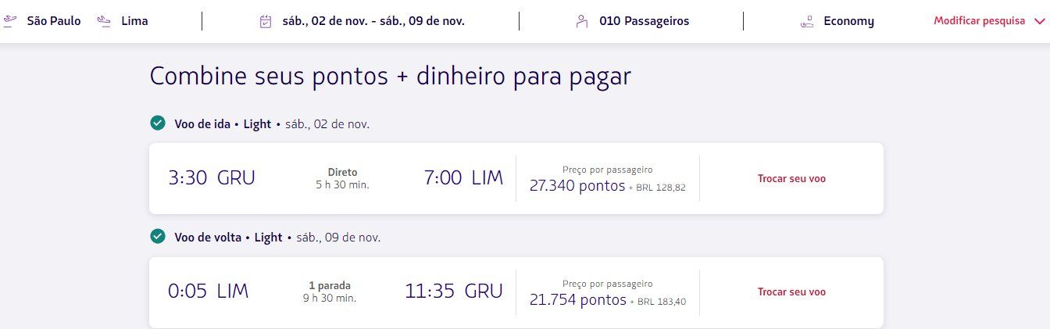Screen dimensions: 1050x329
Task: Click the 27.340 pontos price
Action: pyautogui.click(x=577, y=186)
